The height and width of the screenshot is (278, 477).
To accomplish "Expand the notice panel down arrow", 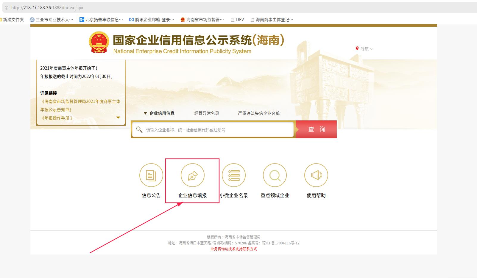I will tap(118, 118).
